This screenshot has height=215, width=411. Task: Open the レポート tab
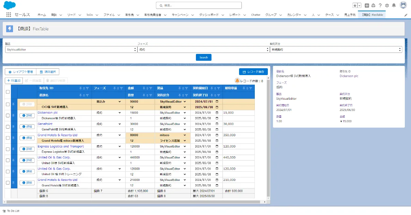coord(235,15)
